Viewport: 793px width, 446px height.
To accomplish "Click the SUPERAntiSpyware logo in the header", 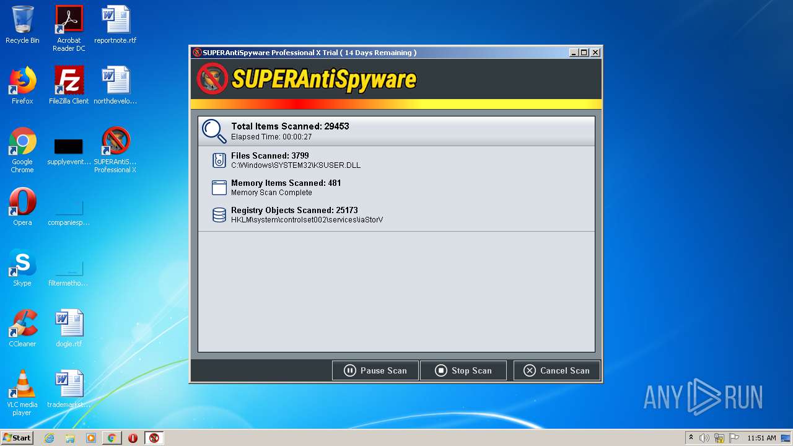I will 307,79.
